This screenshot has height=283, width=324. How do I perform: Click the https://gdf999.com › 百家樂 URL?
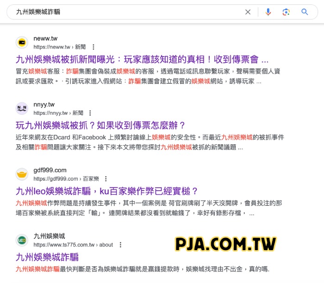point(66,179)
